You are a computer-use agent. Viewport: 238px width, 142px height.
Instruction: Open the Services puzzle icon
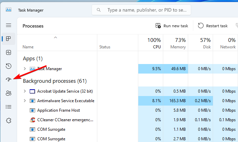tap(9, 121)
